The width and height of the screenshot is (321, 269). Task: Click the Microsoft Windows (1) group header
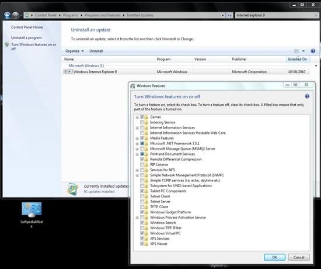pyautogui.click(x=86, y=65)
